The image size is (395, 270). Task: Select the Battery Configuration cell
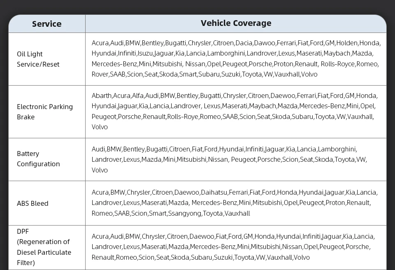(47, 160)
